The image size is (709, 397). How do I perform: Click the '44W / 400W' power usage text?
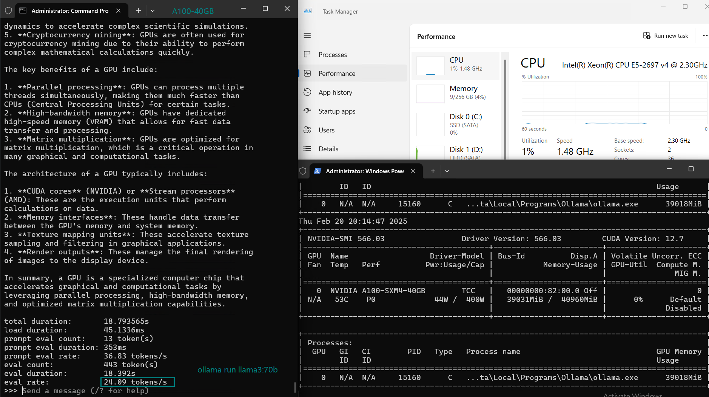tap(459, 299)
